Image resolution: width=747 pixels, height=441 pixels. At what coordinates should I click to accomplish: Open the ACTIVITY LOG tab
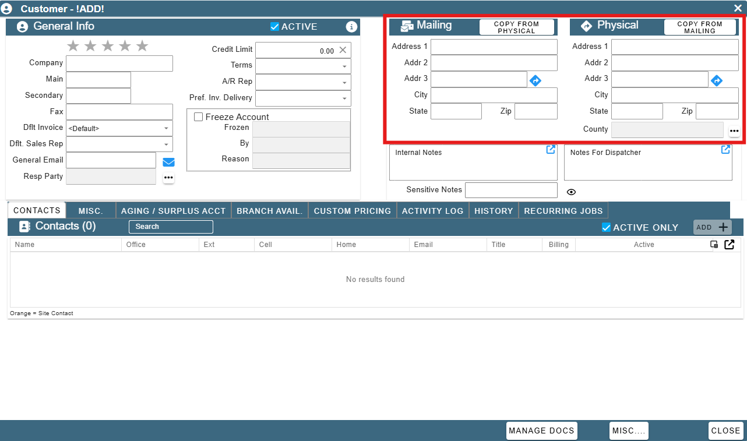tap(433, 211)
